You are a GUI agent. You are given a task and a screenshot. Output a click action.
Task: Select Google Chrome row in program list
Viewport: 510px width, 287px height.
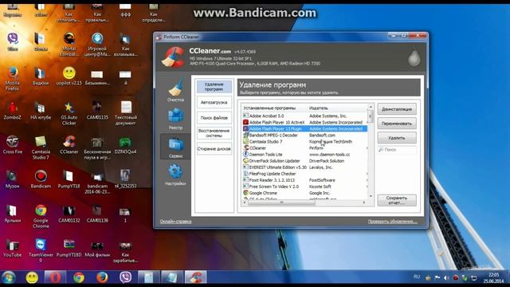pyautogui.click(x=304, y=193)
